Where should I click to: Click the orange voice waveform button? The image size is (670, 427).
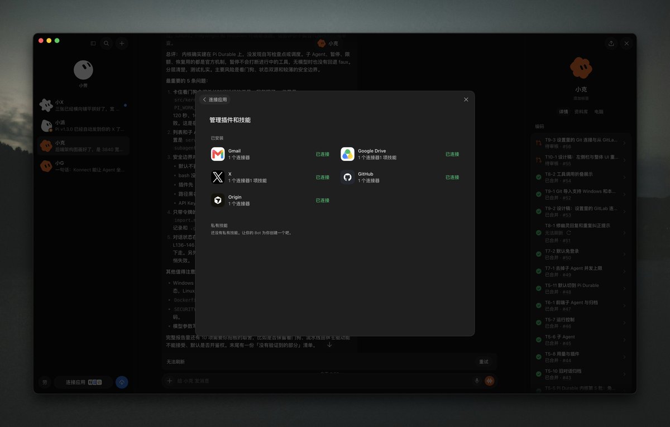pyautogui.click(x=490, y=381)
